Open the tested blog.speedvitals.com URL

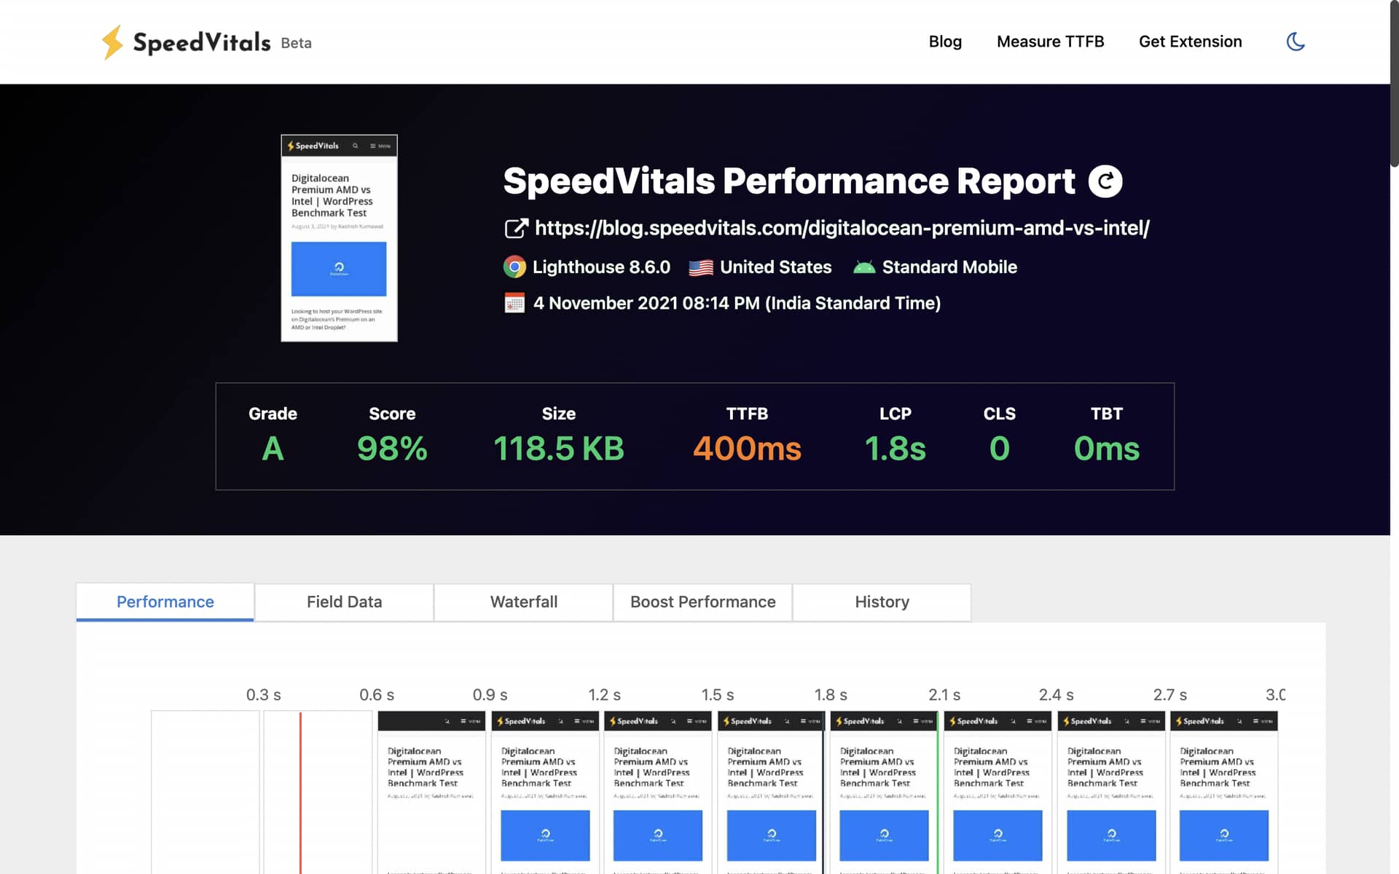coord(842,228)
